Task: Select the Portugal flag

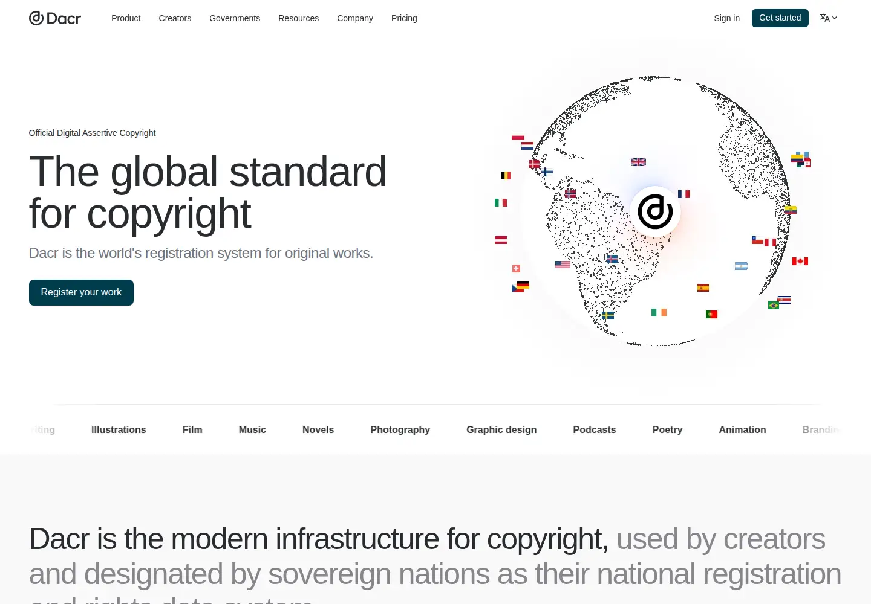Action: (711, 314)
